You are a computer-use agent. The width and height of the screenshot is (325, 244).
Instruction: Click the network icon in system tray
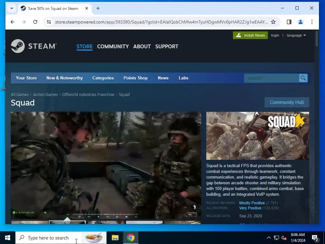coord(276,238)
